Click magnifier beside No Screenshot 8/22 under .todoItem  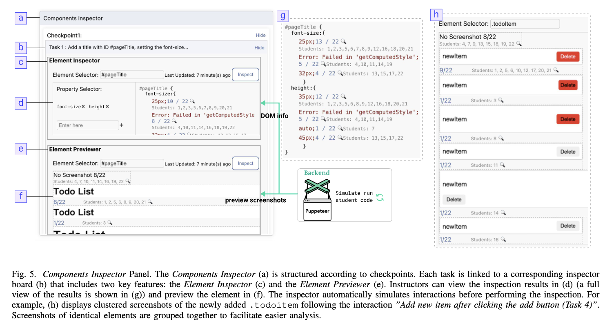[x=518, y=43]
